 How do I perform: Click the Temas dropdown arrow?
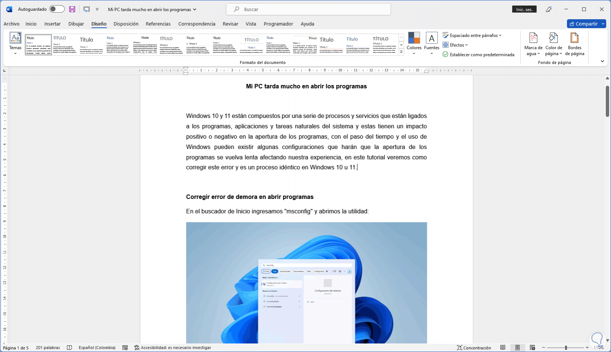[15, 54]
